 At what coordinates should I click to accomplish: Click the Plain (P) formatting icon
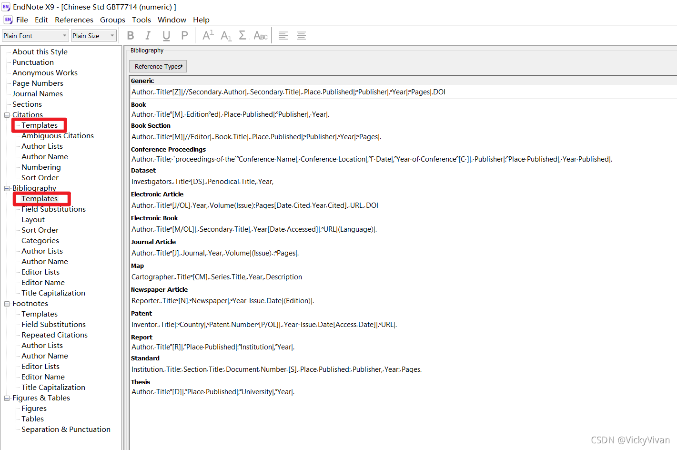click(184, 36)
